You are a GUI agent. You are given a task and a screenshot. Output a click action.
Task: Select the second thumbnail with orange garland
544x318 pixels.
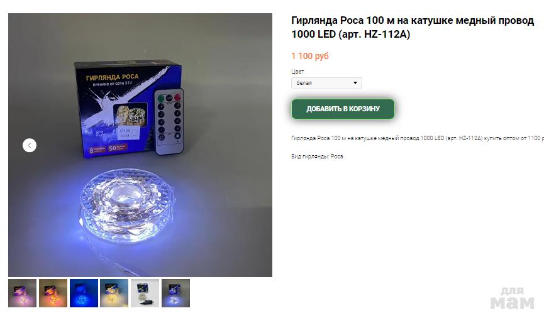(53, 293)
